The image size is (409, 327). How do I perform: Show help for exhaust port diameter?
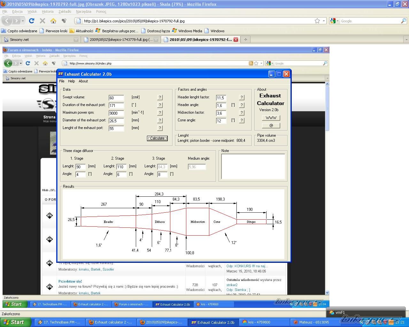point(160,120)
